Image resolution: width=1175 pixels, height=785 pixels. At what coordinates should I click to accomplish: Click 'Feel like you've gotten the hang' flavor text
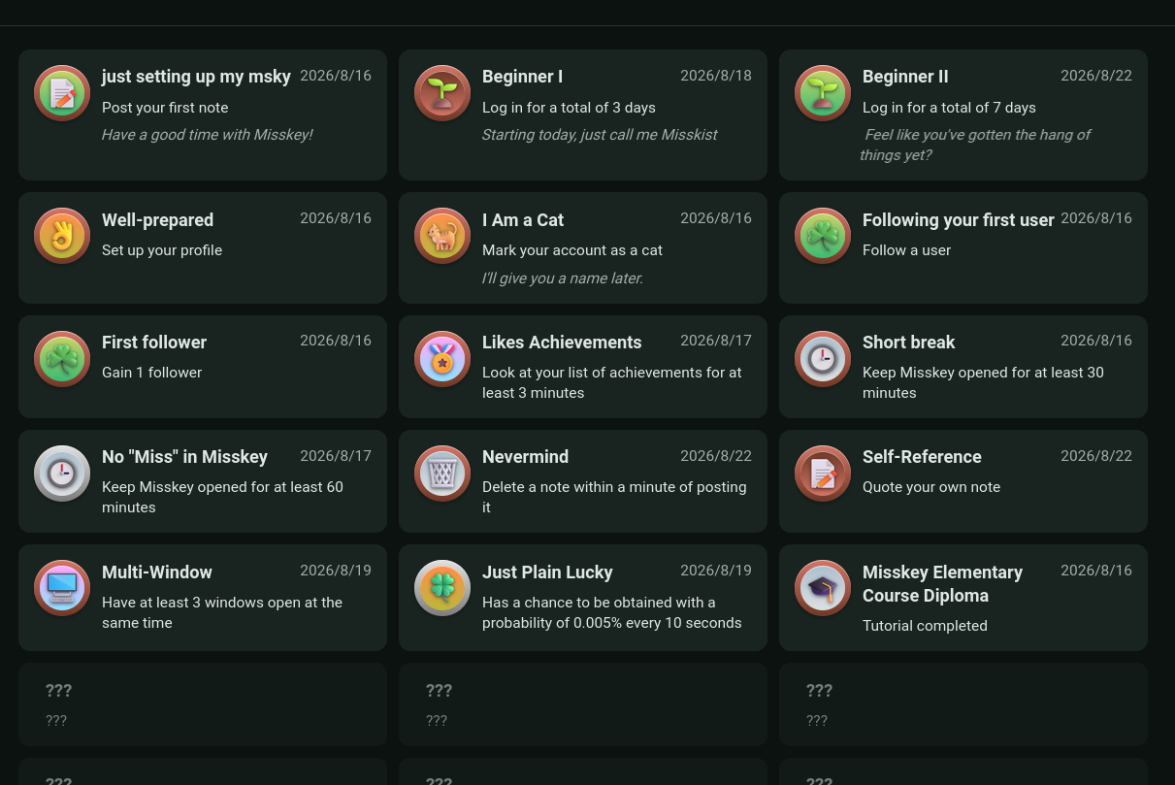(x=975, y=145)
